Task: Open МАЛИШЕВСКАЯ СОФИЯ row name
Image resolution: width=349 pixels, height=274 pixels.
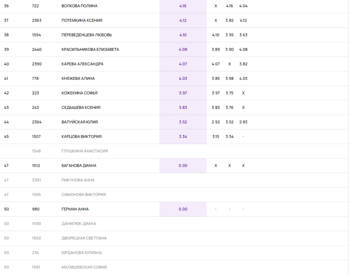Action: [x=84, y=267]
